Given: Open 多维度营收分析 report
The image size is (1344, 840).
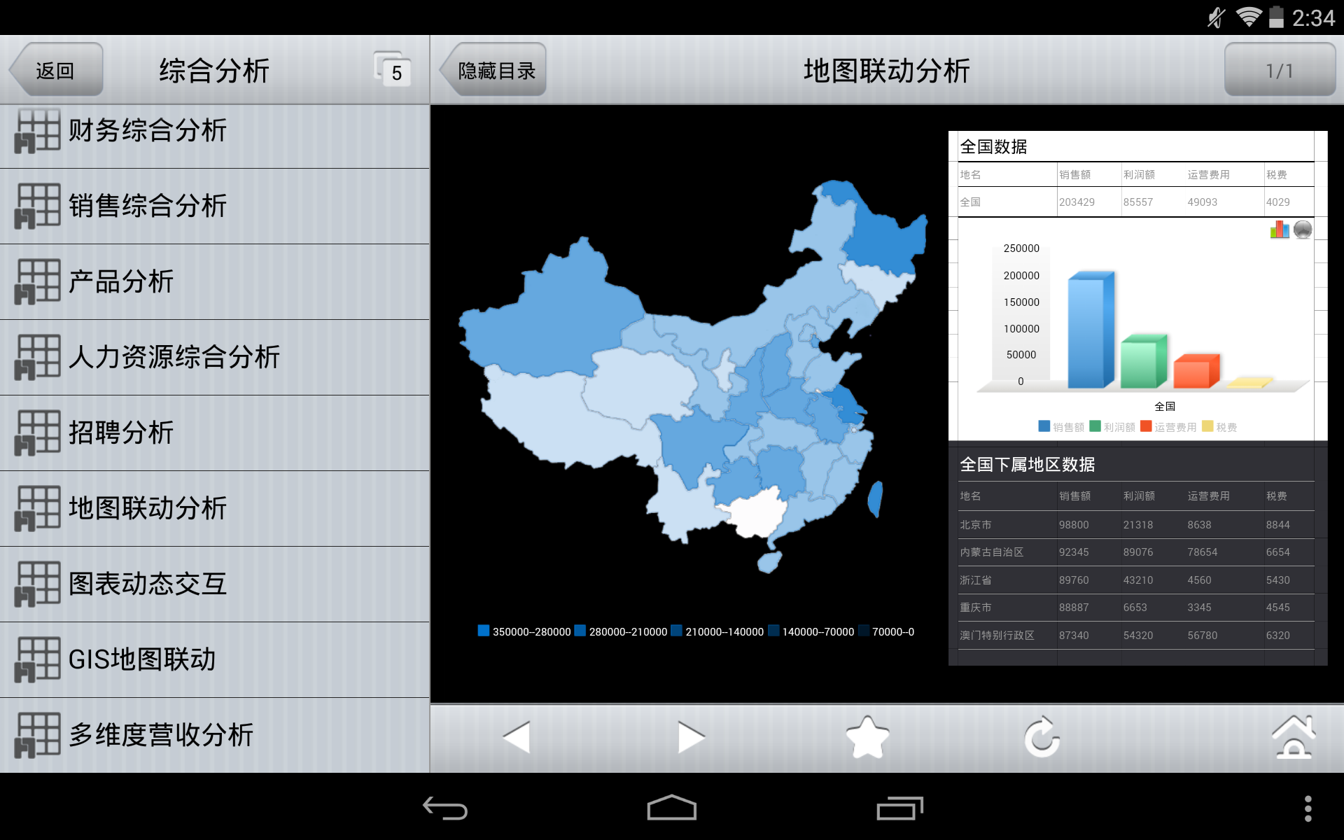Looking at the screenshot, I should click(214, 736).
